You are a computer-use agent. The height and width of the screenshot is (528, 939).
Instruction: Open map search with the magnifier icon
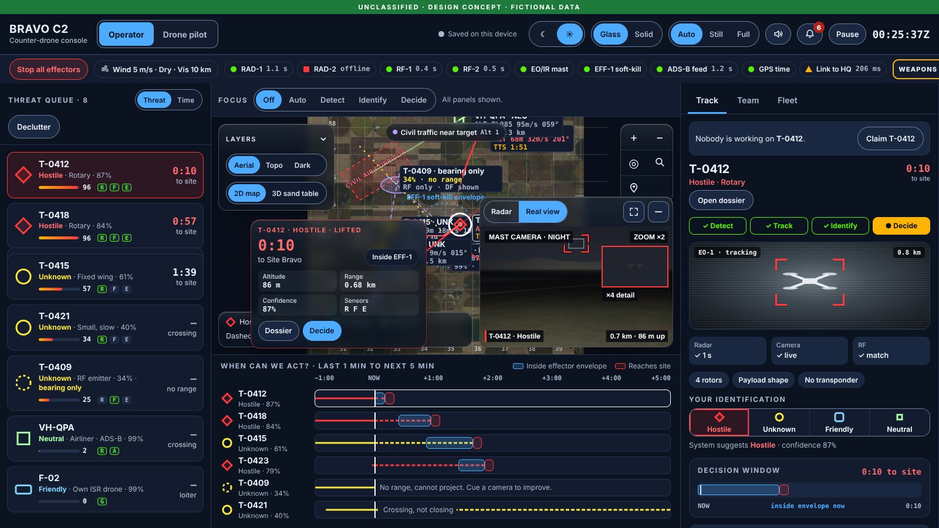coord(660,163)
